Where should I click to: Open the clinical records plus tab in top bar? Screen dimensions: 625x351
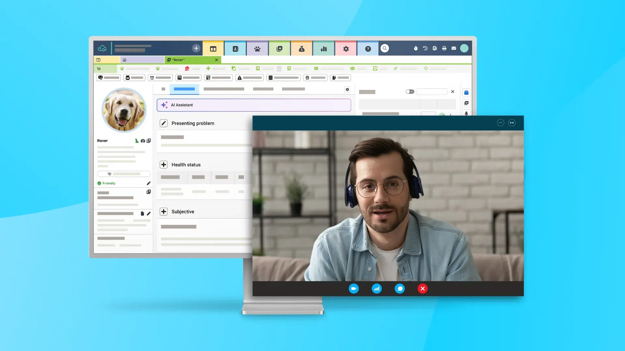pos(279,49)
